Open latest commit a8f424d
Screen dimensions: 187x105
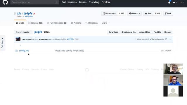[154, 39]
